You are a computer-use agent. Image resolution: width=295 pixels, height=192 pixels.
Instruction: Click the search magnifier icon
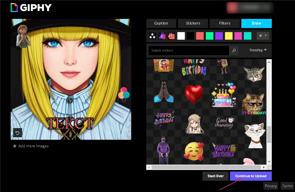[234, 50]
